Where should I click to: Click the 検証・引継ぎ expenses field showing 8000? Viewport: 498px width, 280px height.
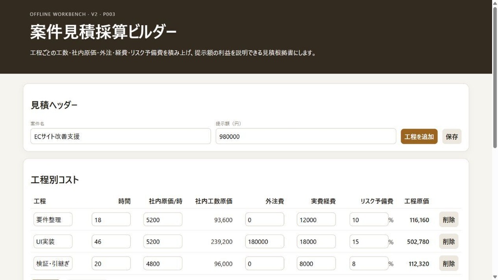(316, 263)
